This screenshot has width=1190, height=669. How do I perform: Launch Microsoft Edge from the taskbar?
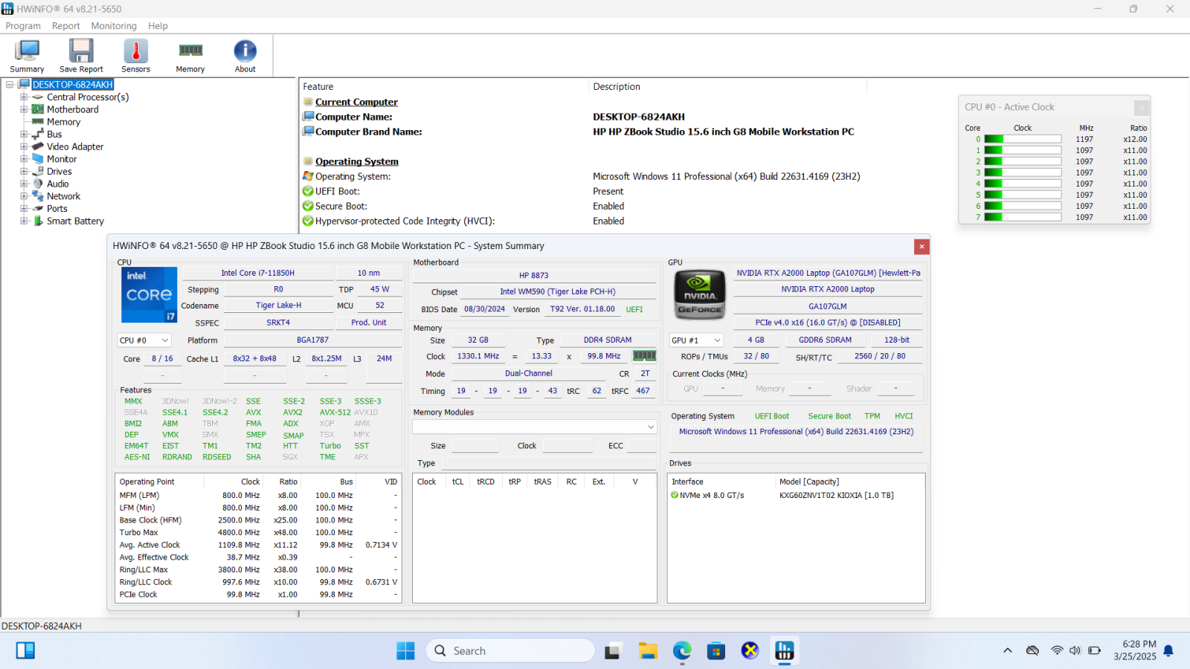[x=682, y=651]
